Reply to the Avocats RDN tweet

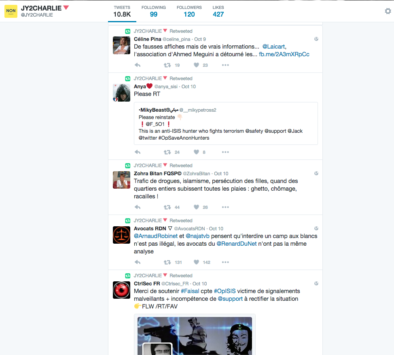pyautogui.click(x=138, y=262)
